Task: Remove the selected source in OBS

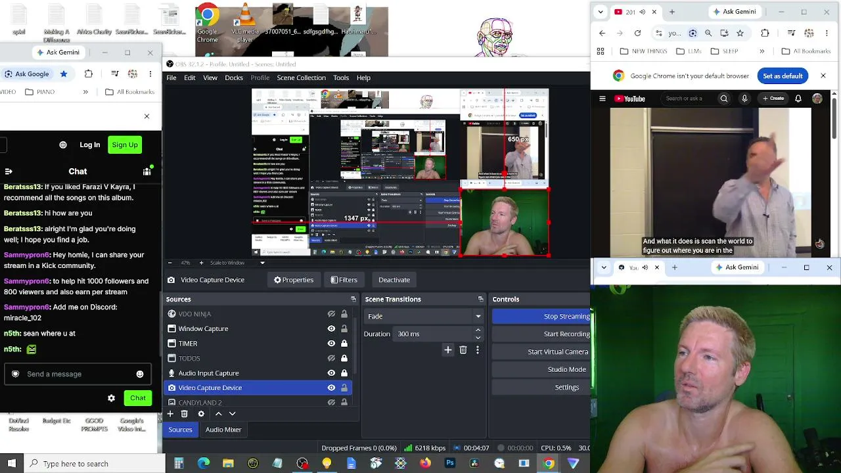Action: [185, 414]
